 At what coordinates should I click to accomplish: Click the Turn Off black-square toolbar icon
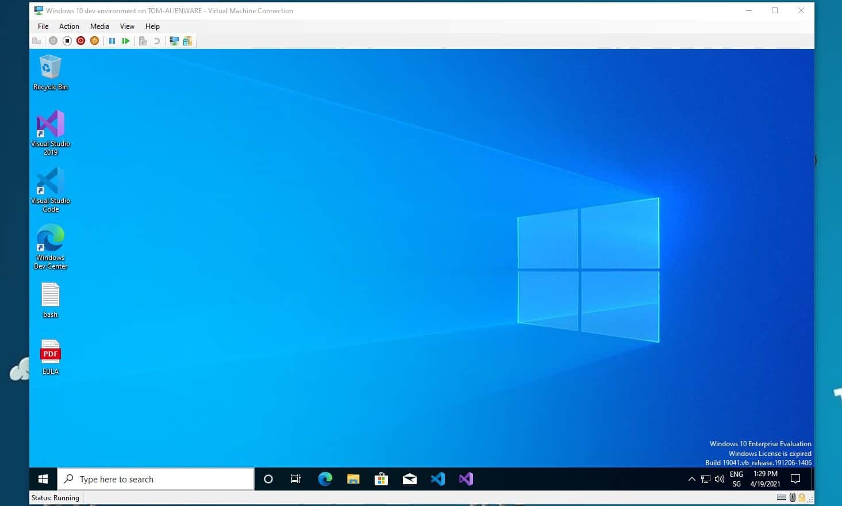[67, 41]
